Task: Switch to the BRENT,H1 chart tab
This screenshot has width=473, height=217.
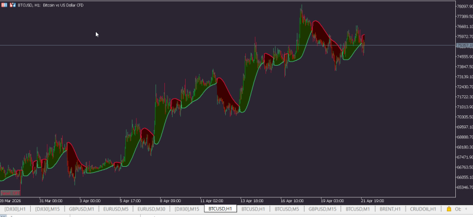Action: coord(390,209)
